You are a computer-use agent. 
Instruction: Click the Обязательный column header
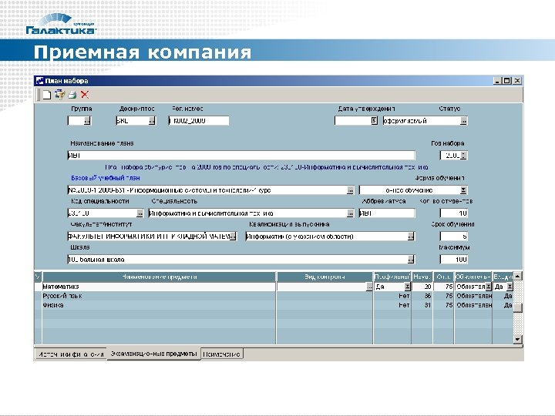click(x=473, y=277)
